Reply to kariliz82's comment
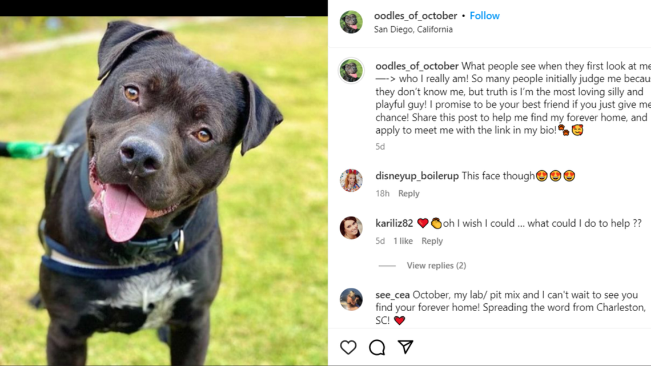This screenshot has width=651, height=366. pos(432,241)
